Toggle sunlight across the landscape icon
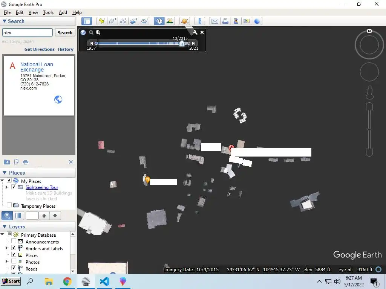Viewport: 386px width, 289px height. [x=170, y=21]
